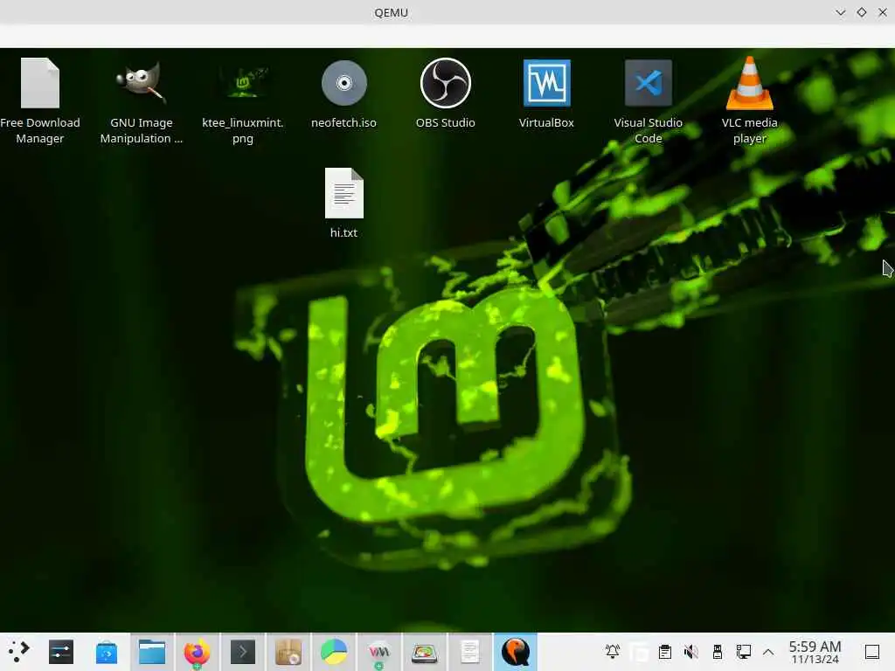
Task: Open the package installer taskbar item
Action: click(x=288, y=652)
